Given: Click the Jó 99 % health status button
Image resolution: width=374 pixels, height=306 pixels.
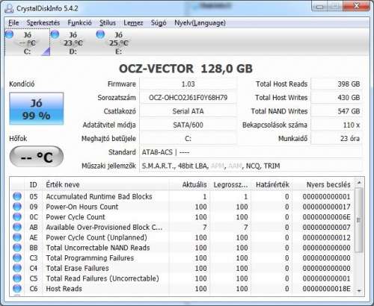Looking at the screenshot, I should 37,109.
